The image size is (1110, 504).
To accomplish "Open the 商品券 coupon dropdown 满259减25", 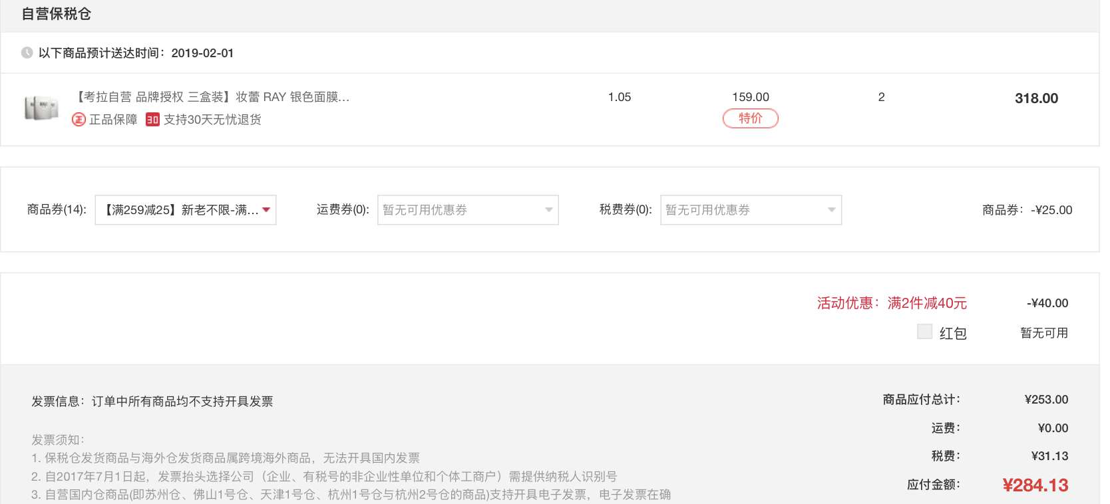I will pos(186,210).
